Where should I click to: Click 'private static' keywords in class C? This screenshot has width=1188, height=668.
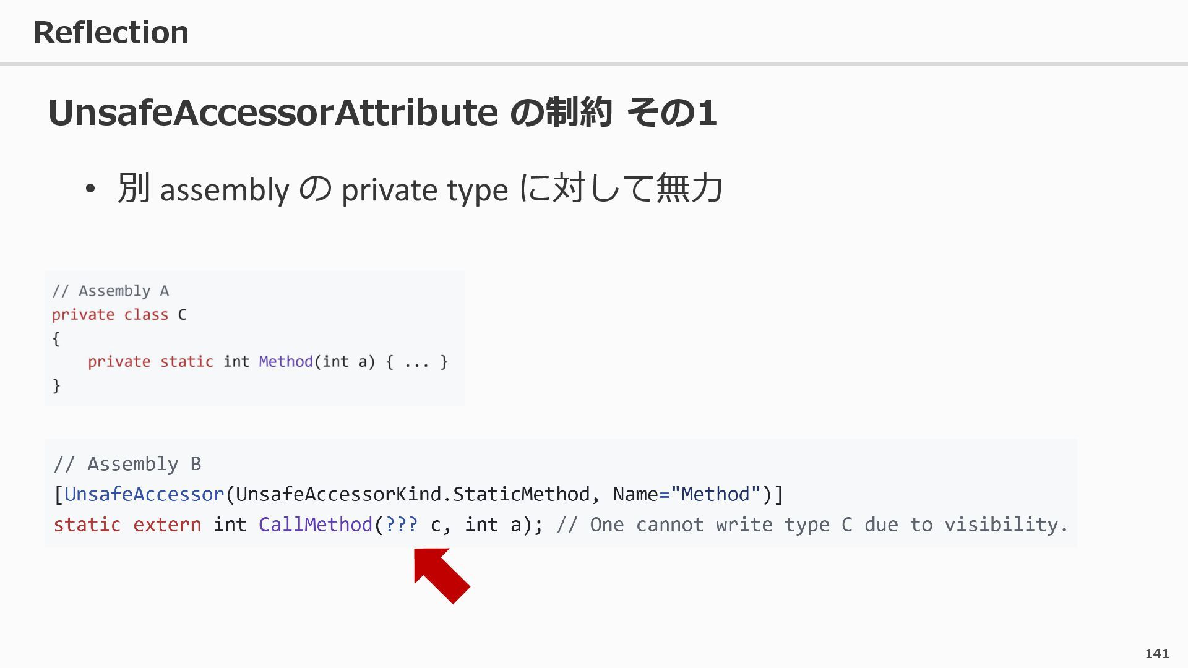coord(150,362)
